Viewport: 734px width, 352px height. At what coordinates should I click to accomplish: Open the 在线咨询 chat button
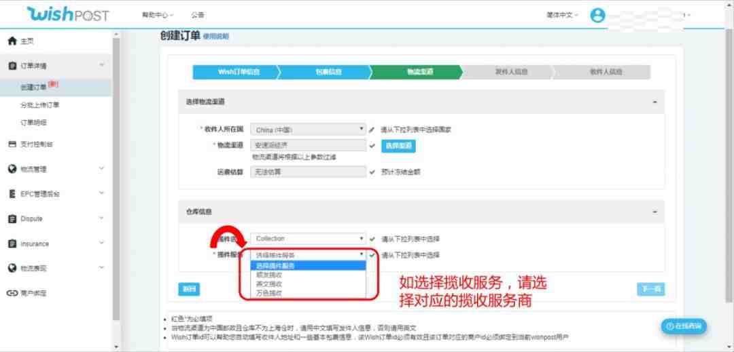coord(684,326)
